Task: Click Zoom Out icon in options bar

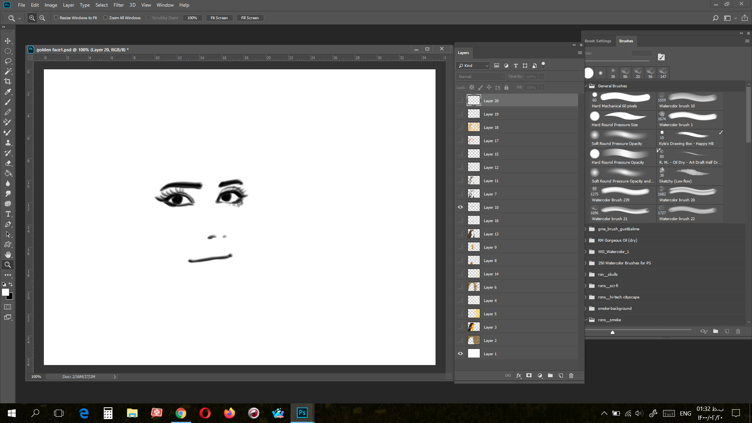Action: 42,18
